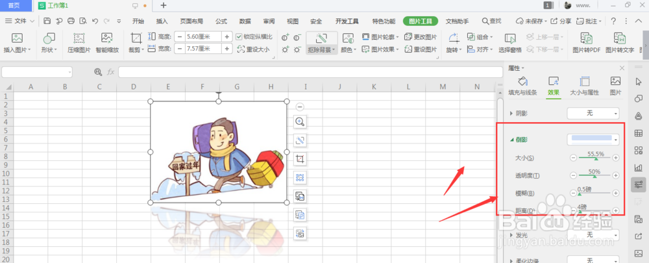Click the settings sliders icon in right sidebar

(638, 184)
